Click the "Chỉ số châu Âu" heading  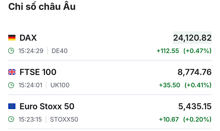click(42, 7)
